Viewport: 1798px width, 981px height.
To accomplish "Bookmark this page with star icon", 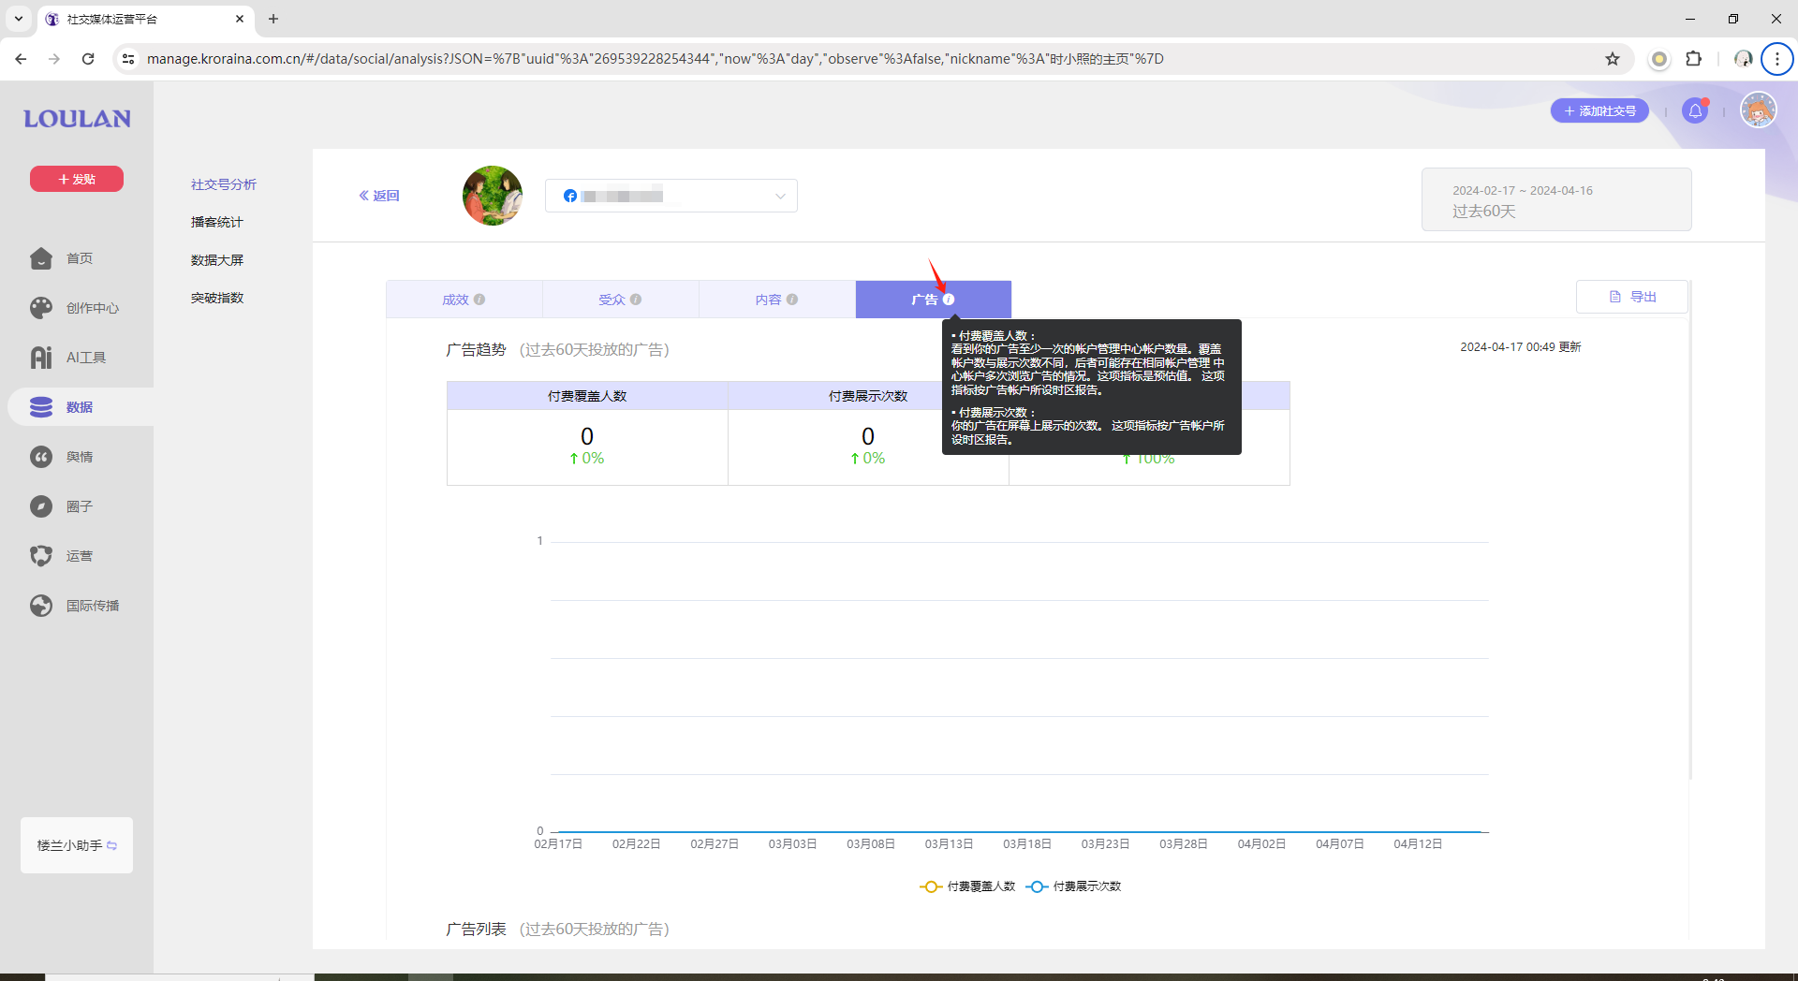I will 1613,59.
